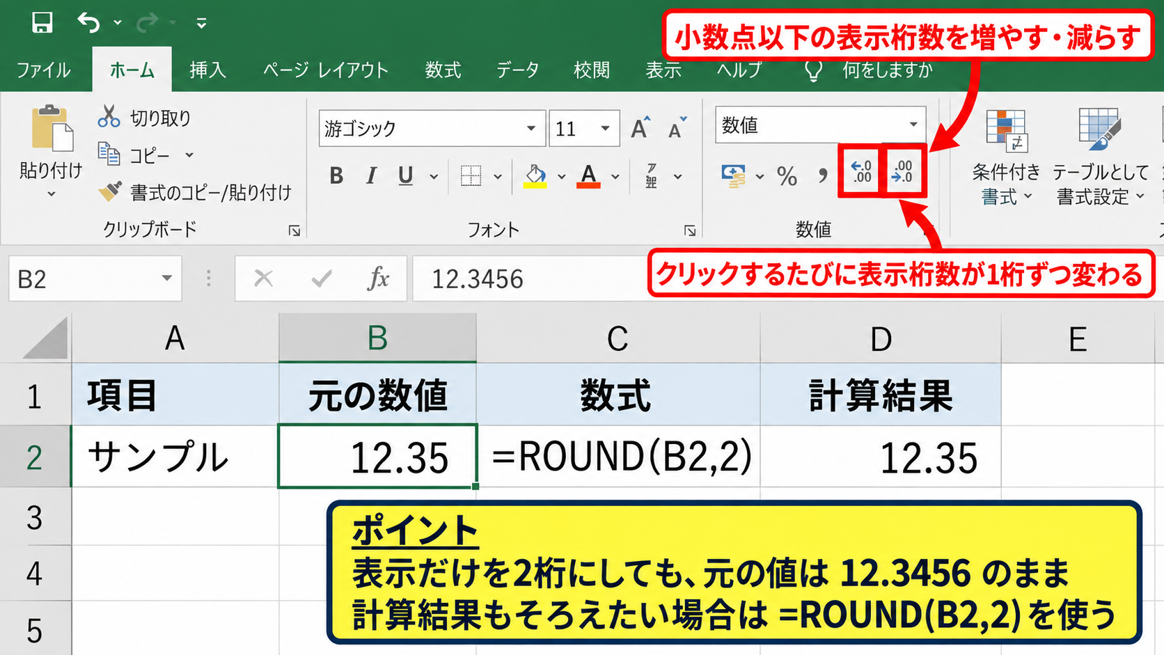This screenshot has height=655, width=1164.
Task: Click the fx insert function icon
Action: [378, 278]
